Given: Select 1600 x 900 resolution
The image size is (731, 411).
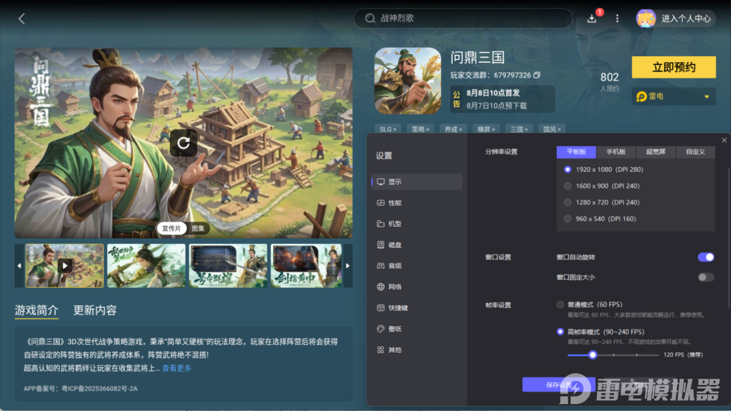Looking at the screenshot, I should point(568,186).
